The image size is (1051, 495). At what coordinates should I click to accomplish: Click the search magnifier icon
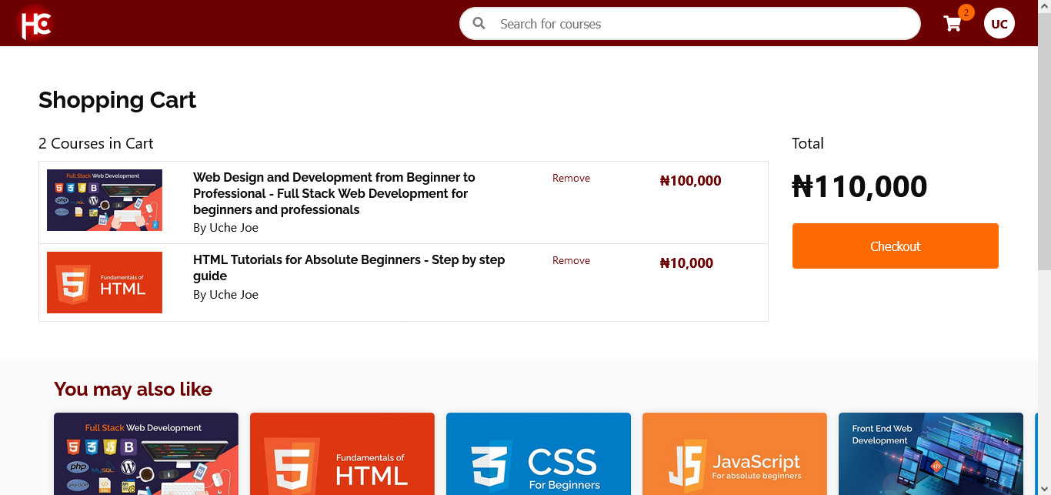click(x=479, y=23)
